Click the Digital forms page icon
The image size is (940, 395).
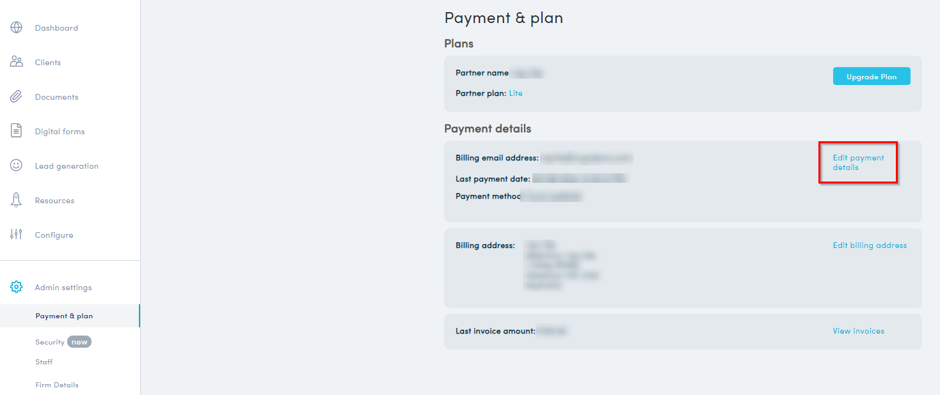17,131
